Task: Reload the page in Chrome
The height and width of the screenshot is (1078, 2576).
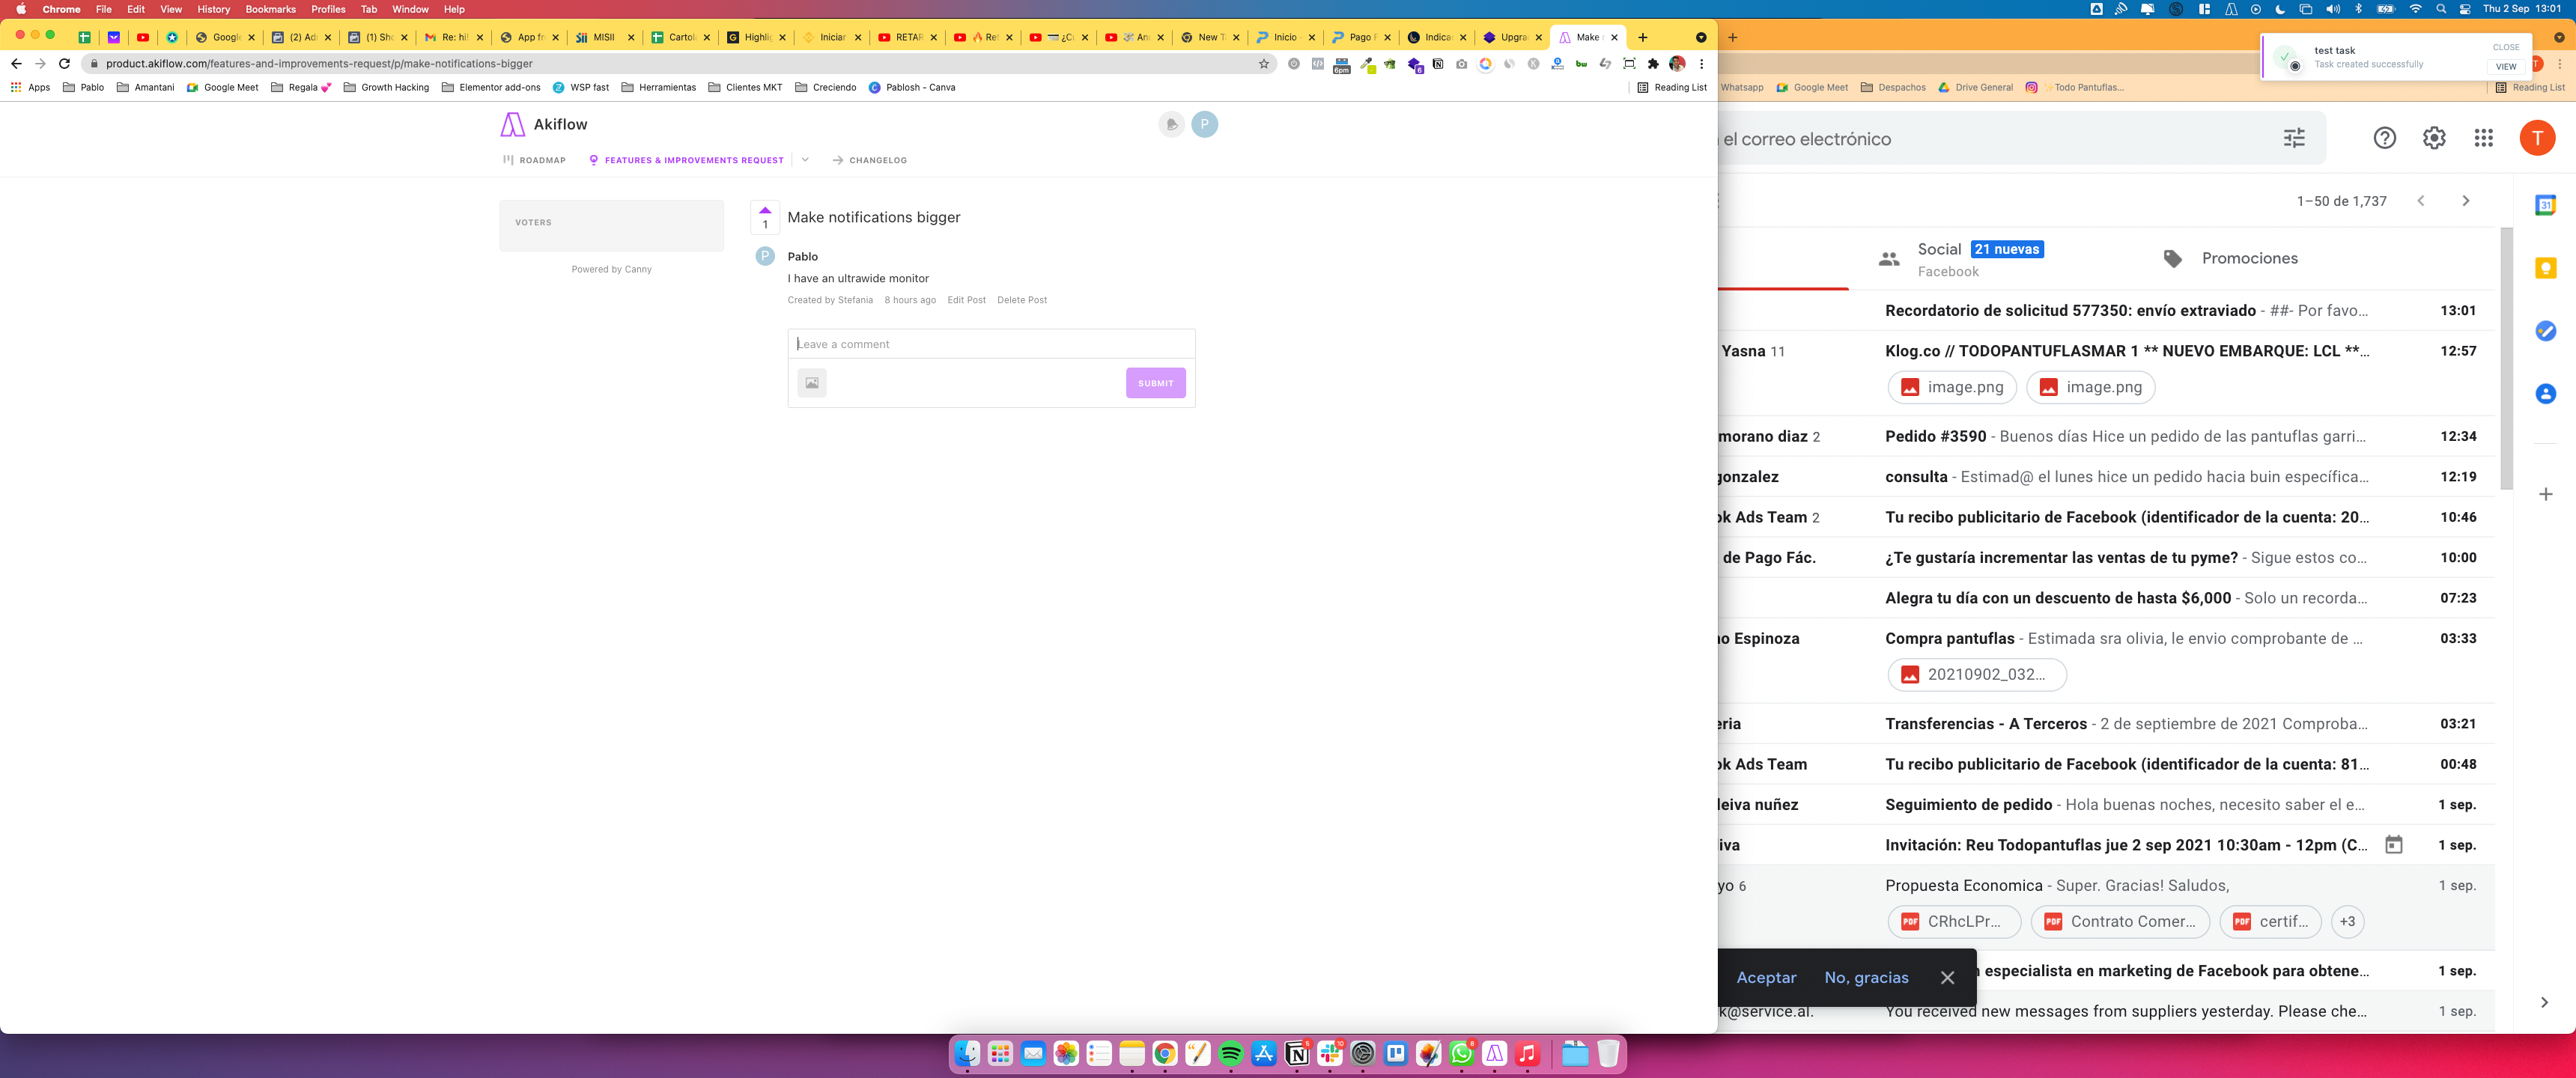Action: coord(65,64)
